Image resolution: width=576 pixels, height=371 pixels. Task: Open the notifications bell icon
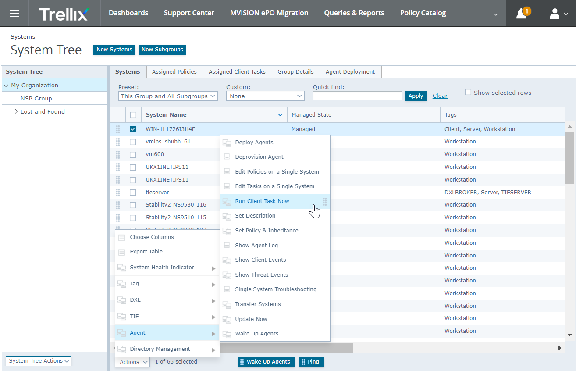tap(521, 14)
